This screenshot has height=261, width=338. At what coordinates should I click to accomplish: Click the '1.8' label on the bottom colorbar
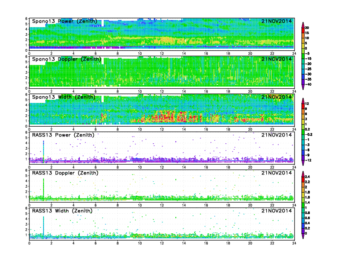pos(308,192)
